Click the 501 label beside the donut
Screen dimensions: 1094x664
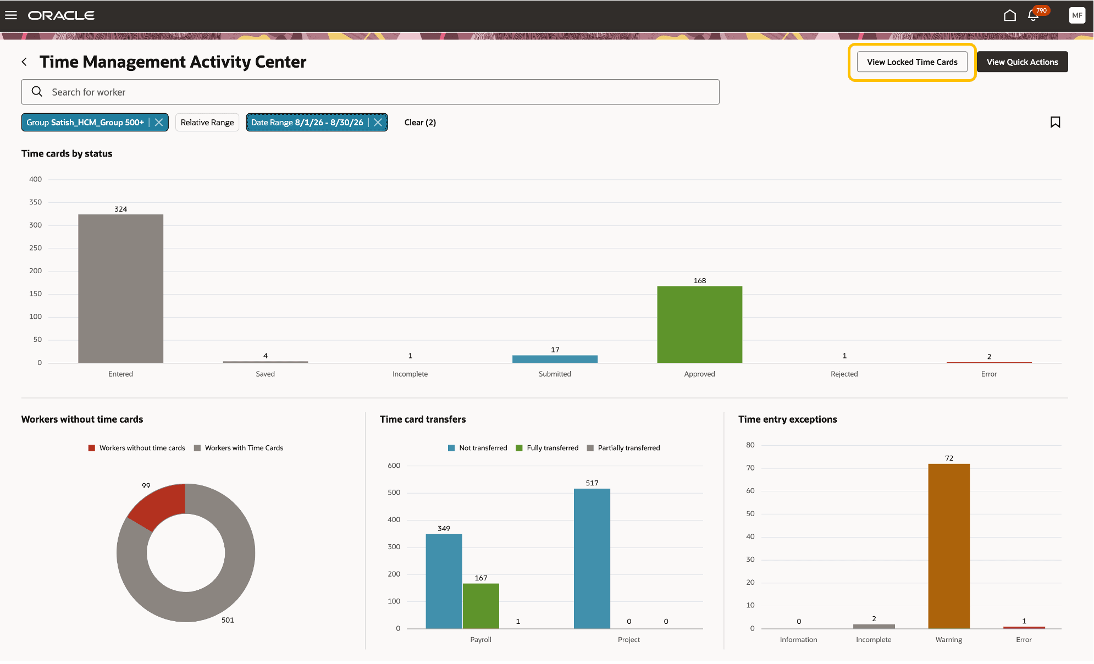[228, 620]
